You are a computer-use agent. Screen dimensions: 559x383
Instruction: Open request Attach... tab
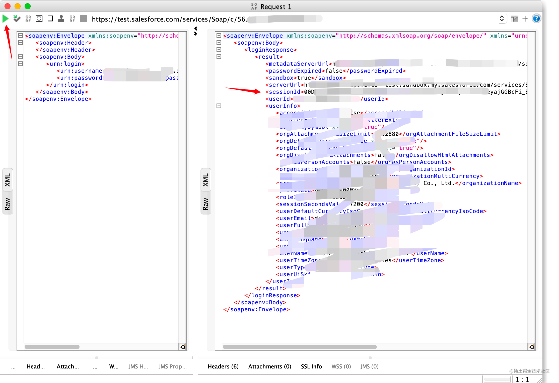point(68,366)
